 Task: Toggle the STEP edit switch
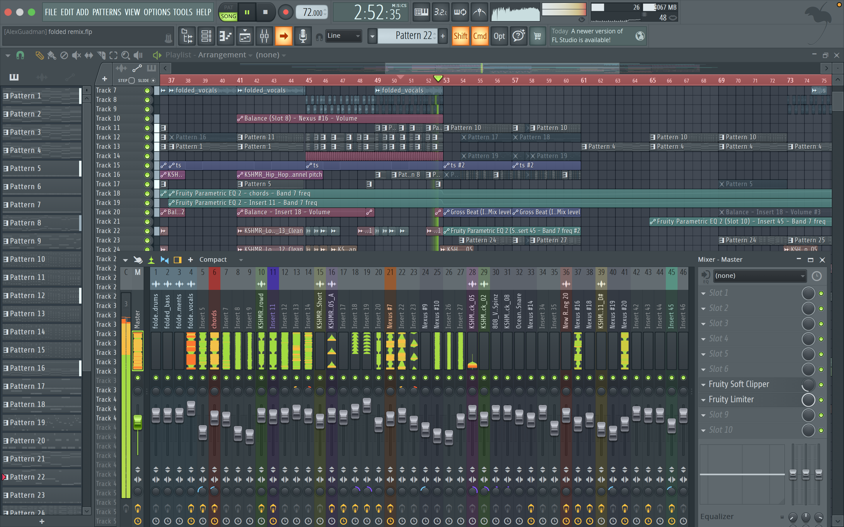click(132, 81)
